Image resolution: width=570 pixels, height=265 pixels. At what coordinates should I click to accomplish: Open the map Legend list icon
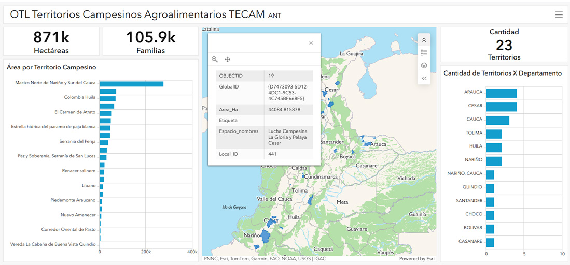tap(424, 52)
